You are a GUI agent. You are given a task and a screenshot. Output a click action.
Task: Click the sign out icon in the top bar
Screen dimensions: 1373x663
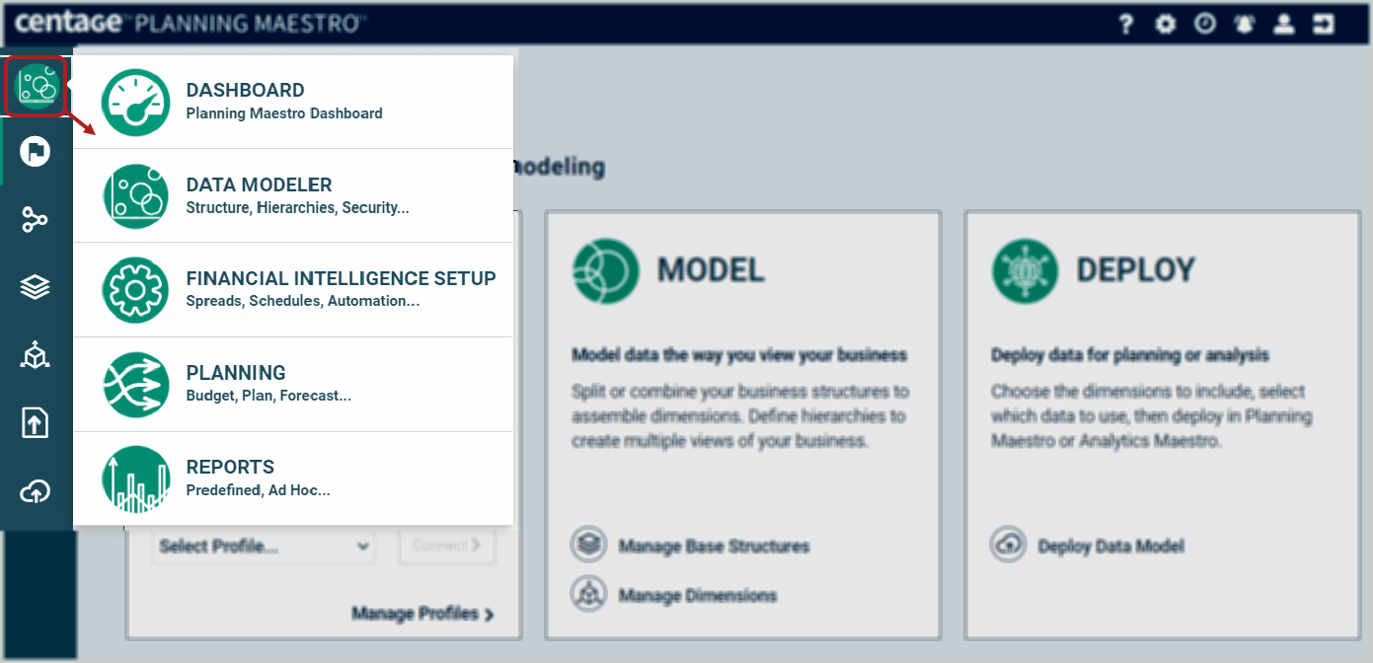1324,23
